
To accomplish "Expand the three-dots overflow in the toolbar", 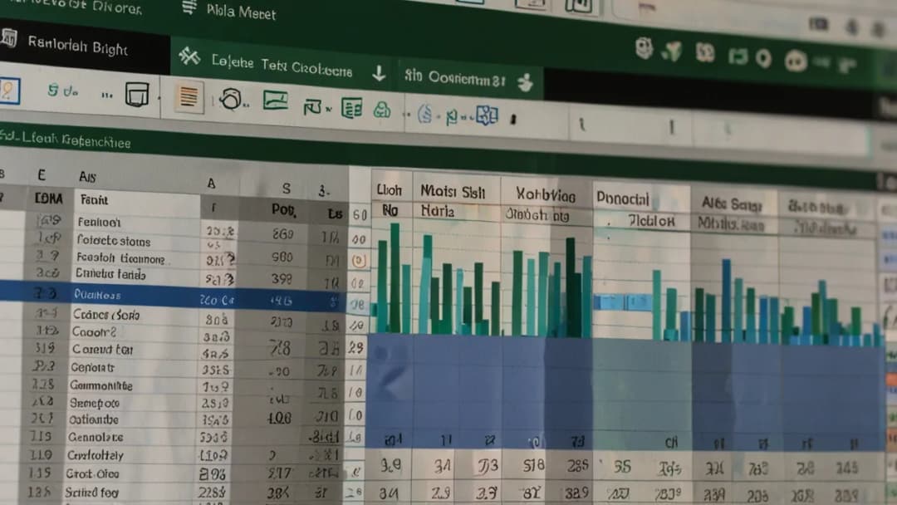I will pos(106,95).
